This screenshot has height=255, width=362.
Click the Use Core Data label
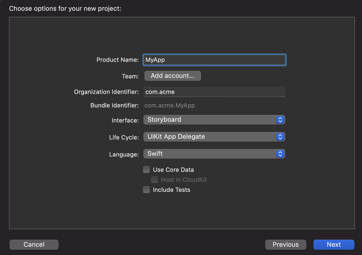click(173, 170)
